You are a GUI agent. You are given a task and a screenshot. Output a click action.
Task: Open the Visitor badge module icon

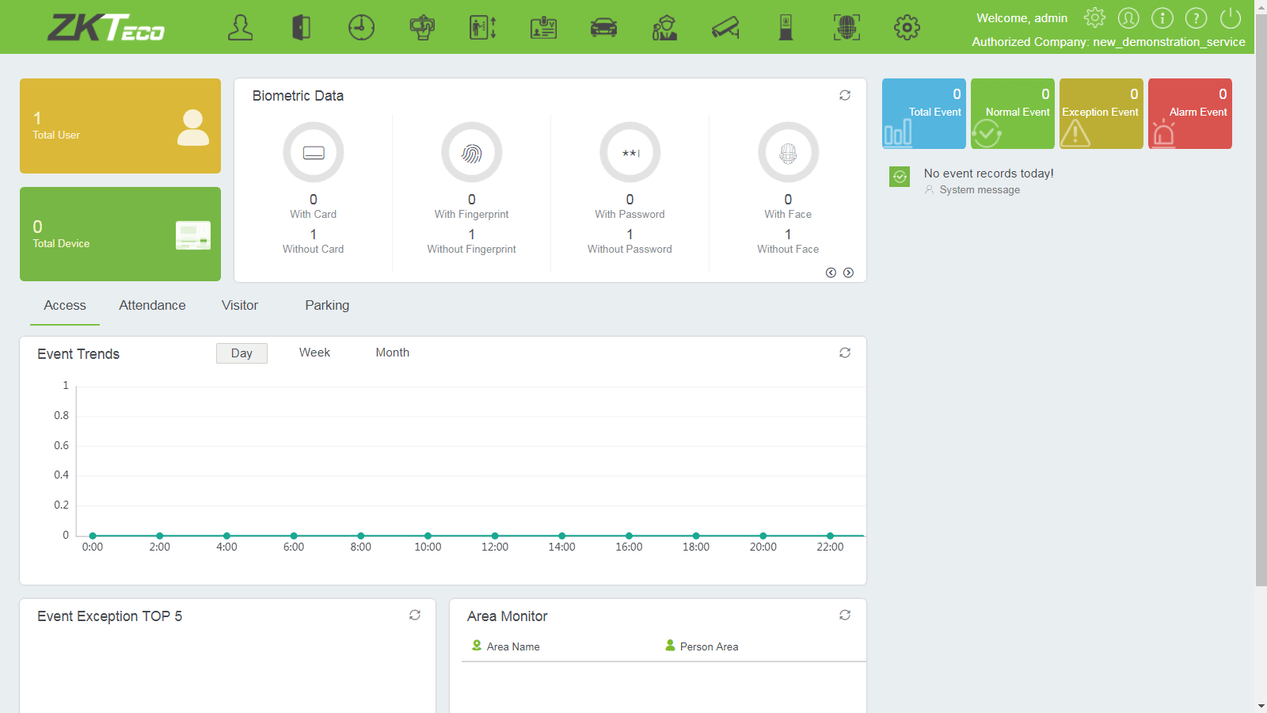[543, 28]
